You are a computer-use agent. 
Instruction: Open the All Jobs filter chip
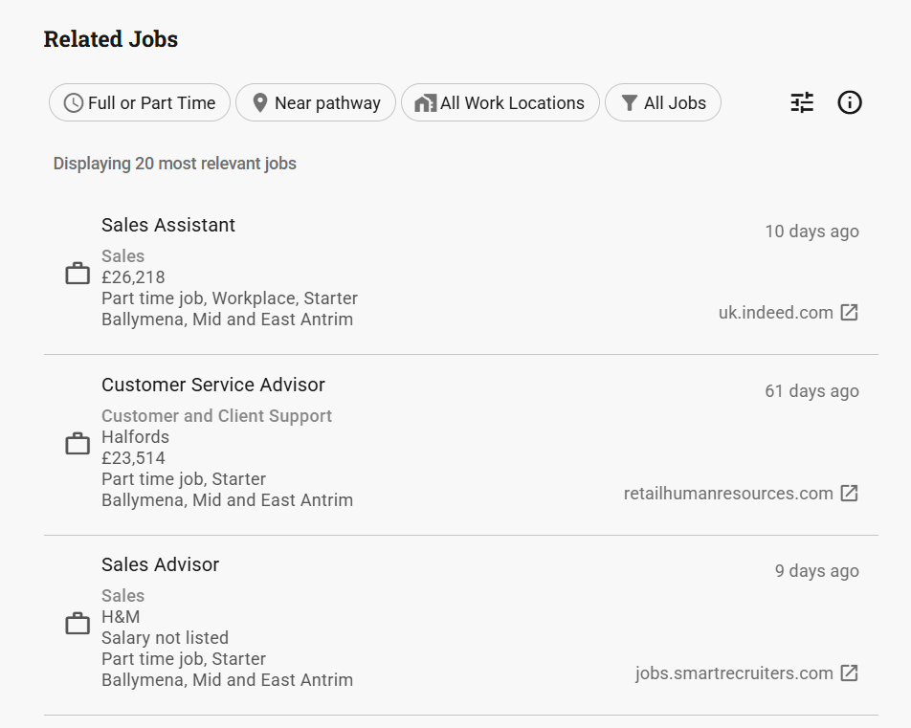(663, 103)
